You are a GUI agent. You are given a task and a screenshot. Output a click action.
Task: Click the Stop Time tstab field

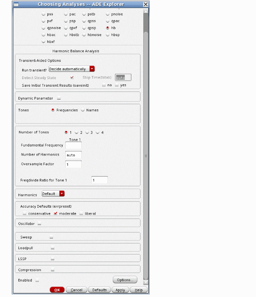[x=123, y=78]
